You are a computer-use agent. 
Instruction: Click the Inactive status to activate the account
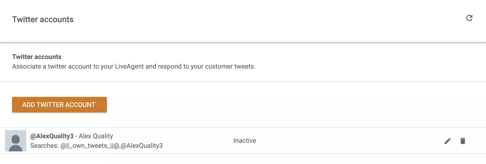click(244, 141)
